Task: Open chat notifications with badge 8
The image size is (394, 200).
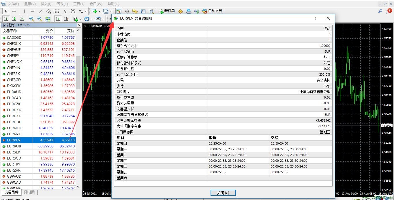Action: pos(389,11)
